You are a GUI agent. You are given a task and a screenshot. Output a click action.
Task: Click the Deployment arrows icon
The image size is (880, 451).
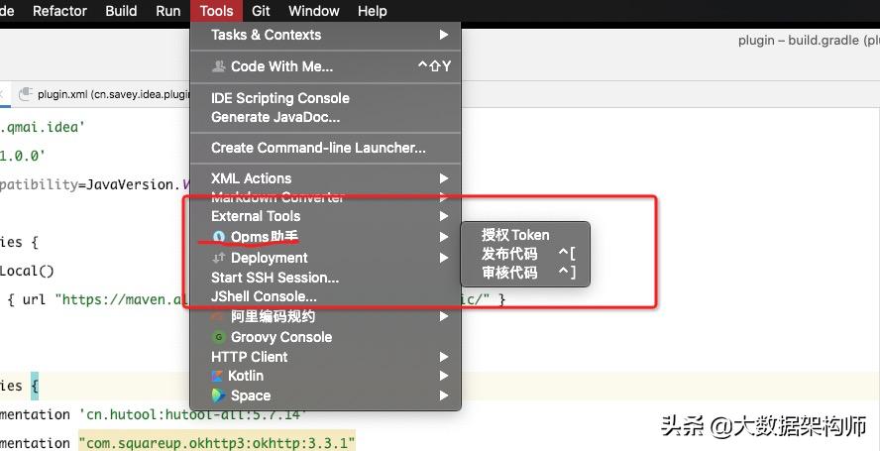click(x=218, y=258)
